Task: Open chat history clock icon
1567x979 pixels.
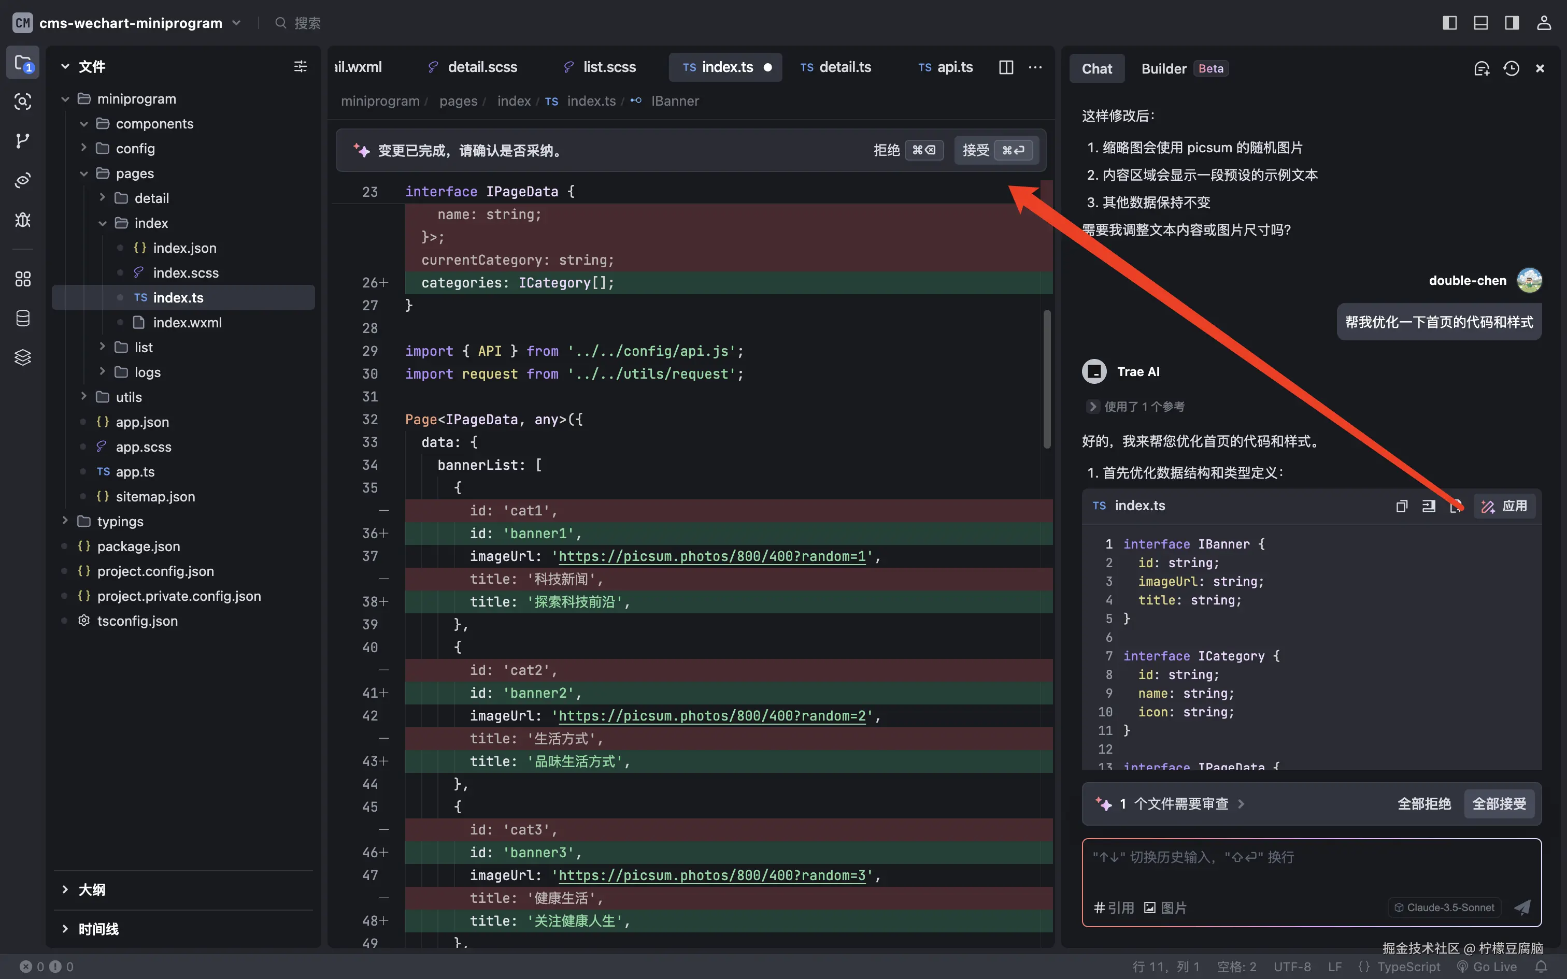Action: pyautogui.click(x=1511, y=68)
